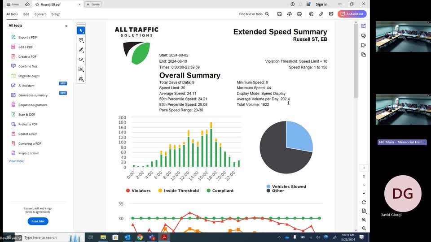Image resolution: width=431 pixels, height=242 pixels.
Task: Close the All tools panel
Action: pyautogui.click(x=66, y=26)
